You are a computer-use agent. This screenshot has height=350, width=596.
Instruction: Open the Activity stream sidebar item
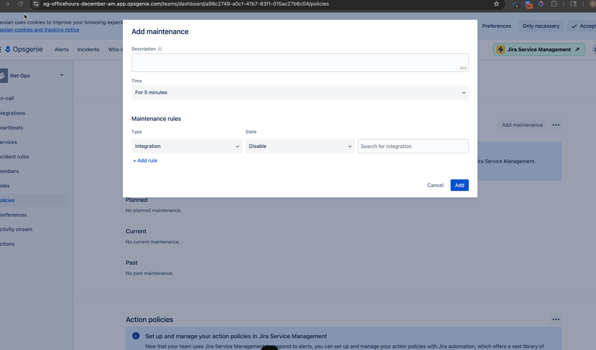[x=16, y=229]
